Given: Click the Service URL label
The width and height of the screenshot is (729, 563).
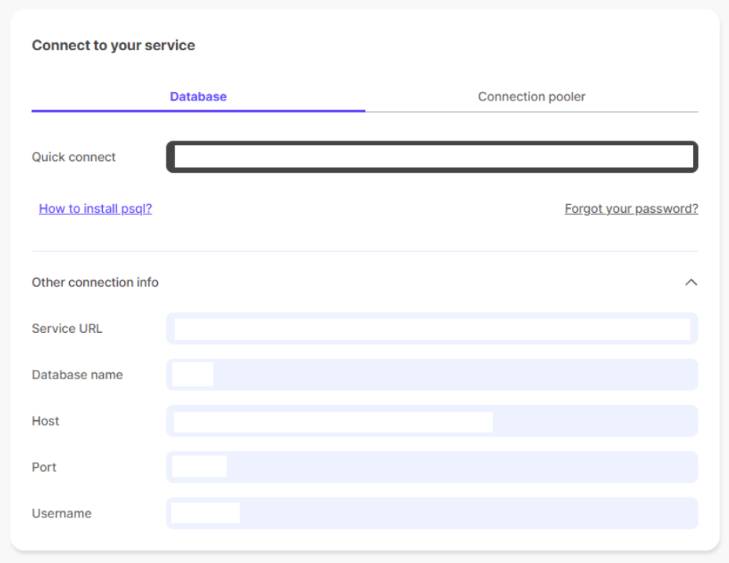Looking at the screenshot, I should (67, 329).
